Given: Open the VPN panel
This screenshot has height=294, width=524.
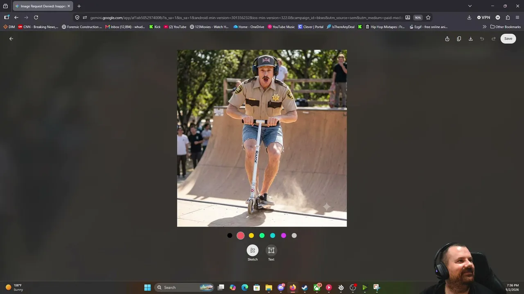Looking at the screenshot, I should [x=483, y=18].
